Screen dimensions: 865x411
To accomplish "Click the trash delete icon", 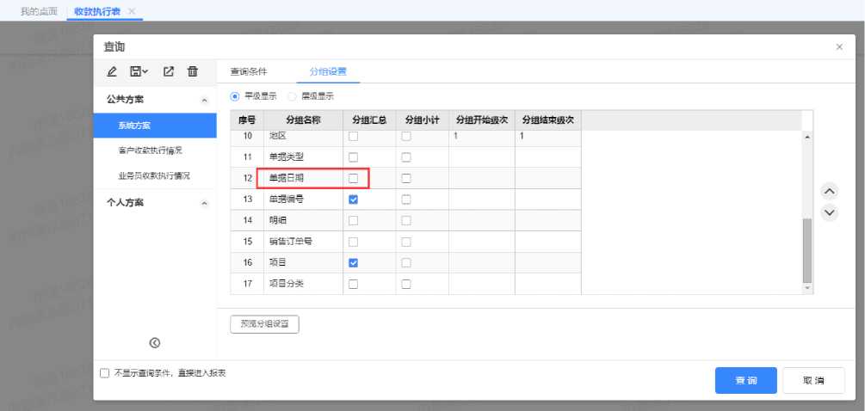I will (x=192, y=71).
